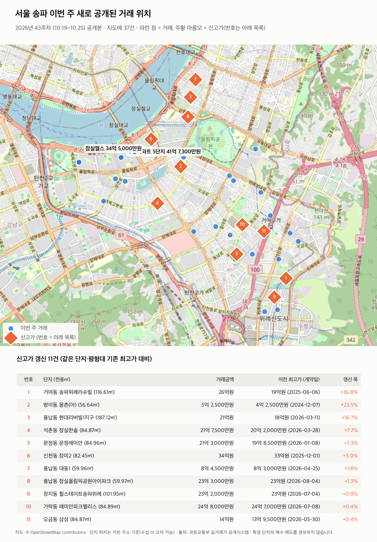
Task: Click the 신고가 갱신 11건 section heading
Action: pos(84,359)
